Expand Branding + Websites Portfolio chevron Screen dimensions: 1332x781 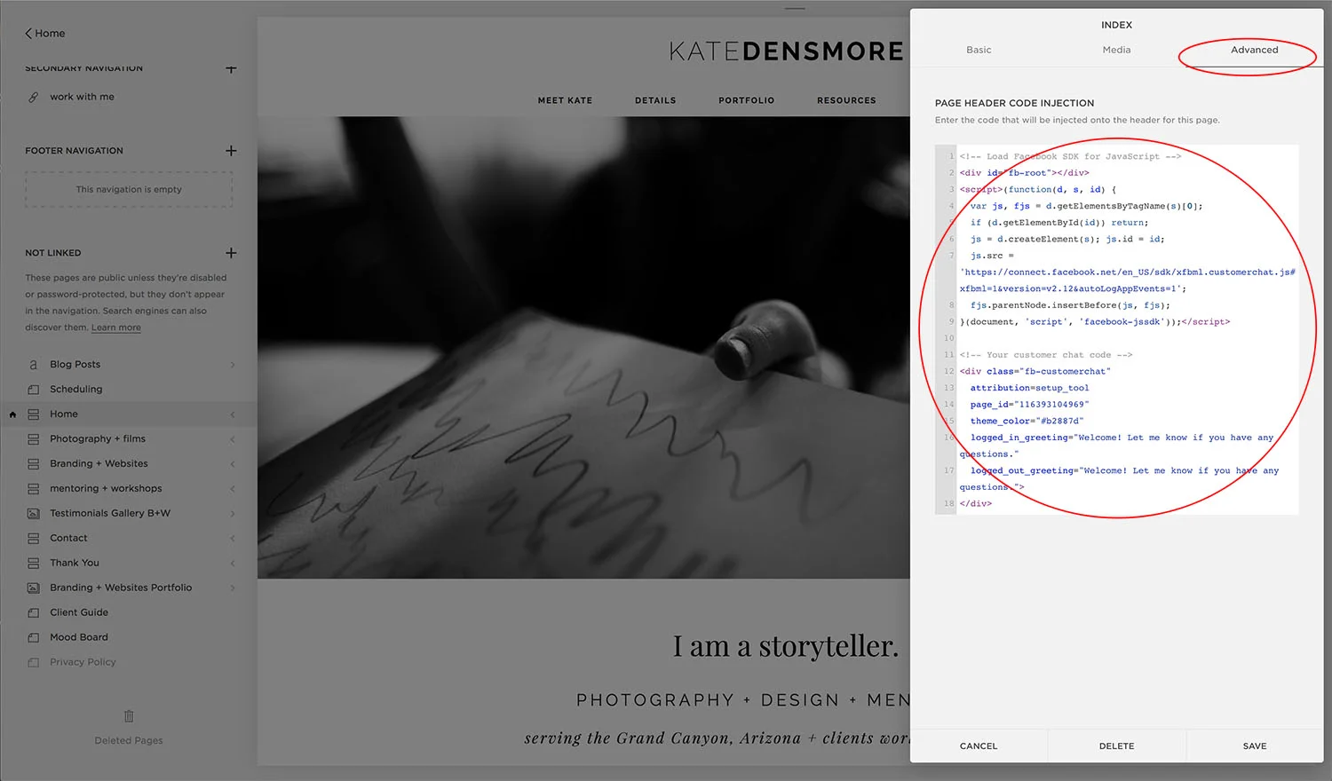tap(233, 588)
